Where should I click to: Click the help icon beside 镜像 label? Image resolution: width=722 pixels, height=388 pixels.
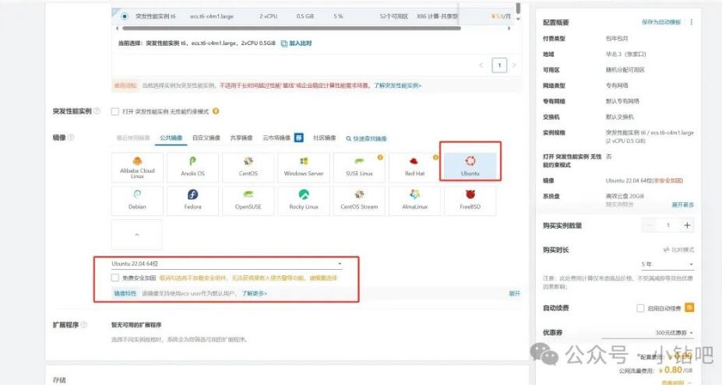click(x=71, y=138)
